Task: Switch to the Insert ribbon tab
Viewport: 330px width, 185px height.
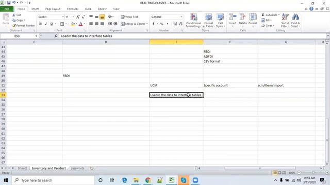Action: coord(35,9)
